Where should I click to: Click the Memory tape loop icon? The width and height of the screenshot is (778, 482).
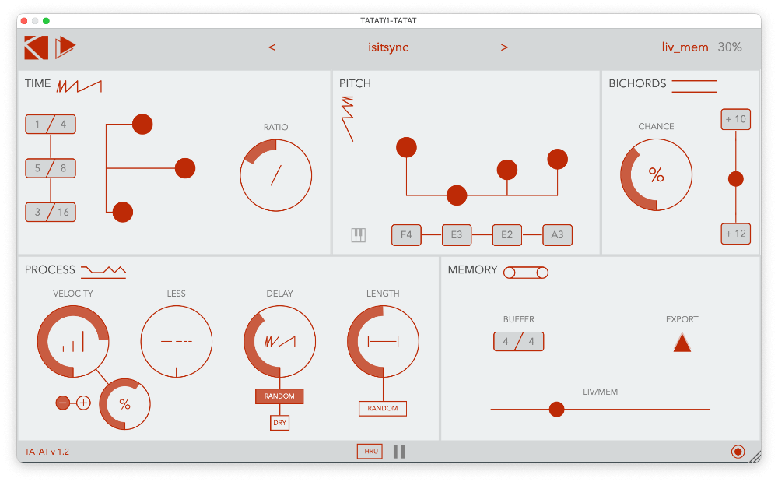click(x=526, y=272)
